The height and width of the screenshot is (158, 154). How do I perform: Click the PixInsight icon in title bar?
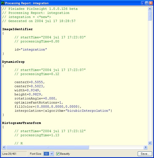tap(3, 3)
